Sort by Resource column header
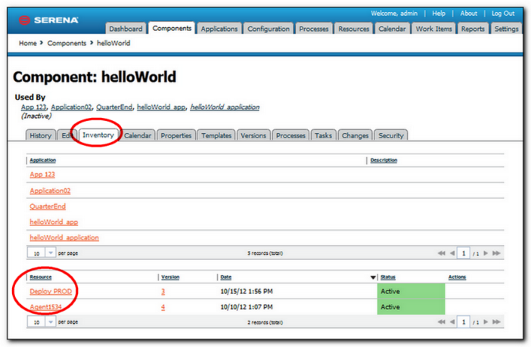This screenshot has height=347, width=531. pos(41,277)
